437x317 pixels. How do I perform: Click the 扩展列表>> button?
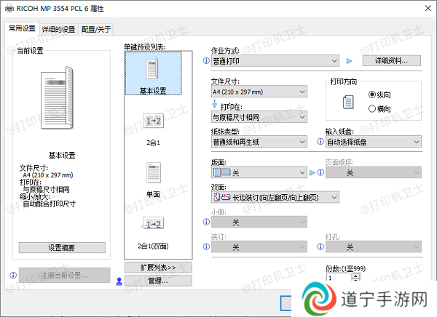pyautogui.click(x=158, y=268)
